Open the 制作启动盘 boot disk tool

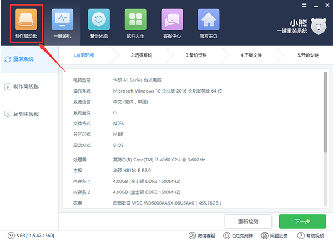[x=26, y=23]
